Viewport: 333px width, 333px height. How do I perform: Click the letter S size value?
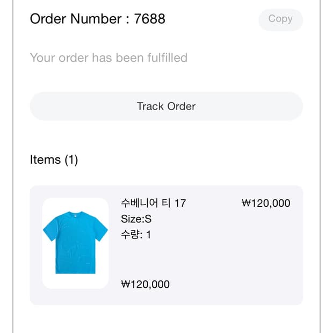click(x=148, y=219)
